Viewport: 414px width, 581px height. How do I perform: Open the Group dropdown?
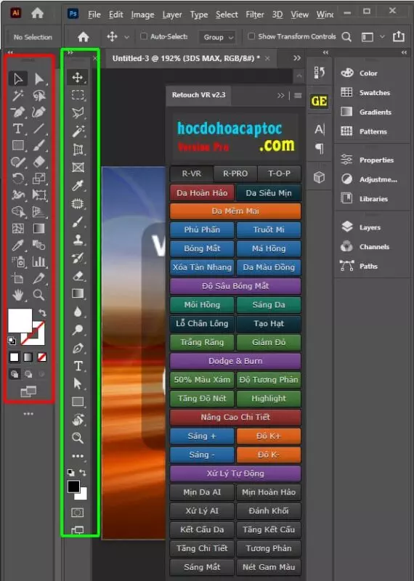coord(217,37)
